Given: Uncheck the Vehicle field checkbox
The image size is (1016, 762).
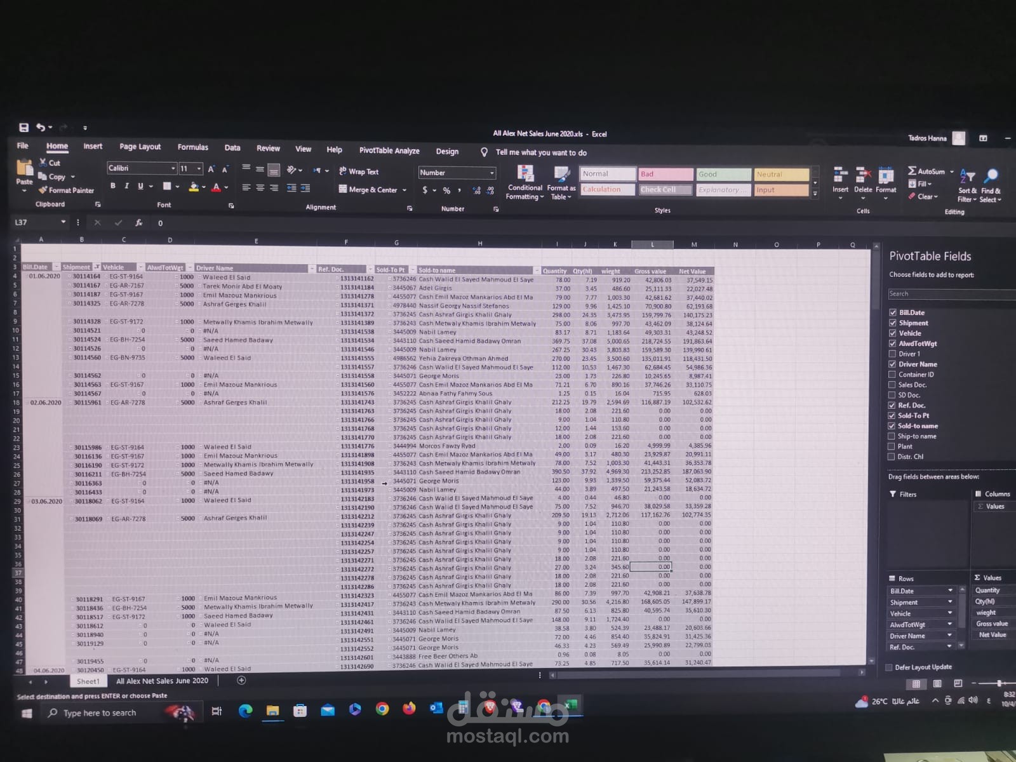Looking at the screenshot, I should click(893, 333).
